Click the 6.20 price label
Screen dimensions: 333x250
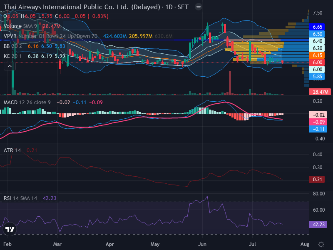317,48
